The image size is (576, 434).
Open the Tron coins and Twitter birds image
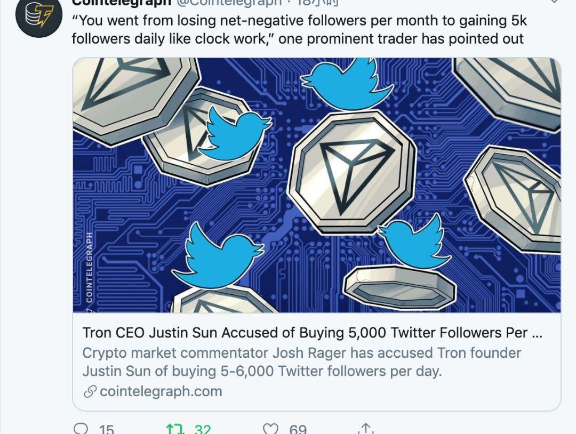(x=316, y=185)
